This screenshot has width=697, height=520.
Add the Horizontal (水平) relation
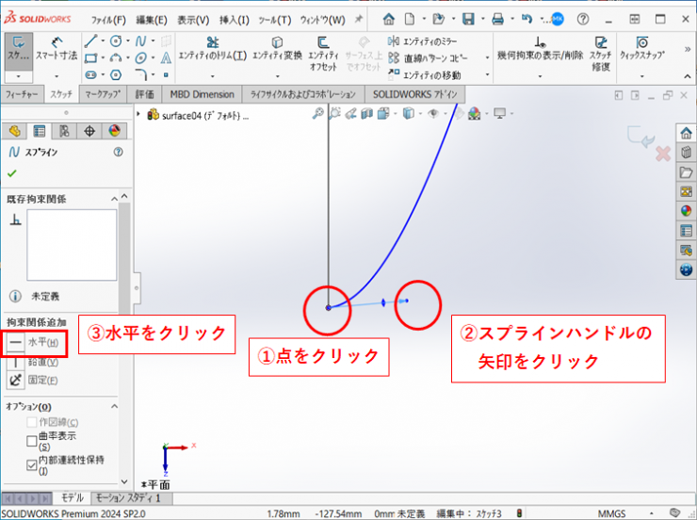coord(34,343)
